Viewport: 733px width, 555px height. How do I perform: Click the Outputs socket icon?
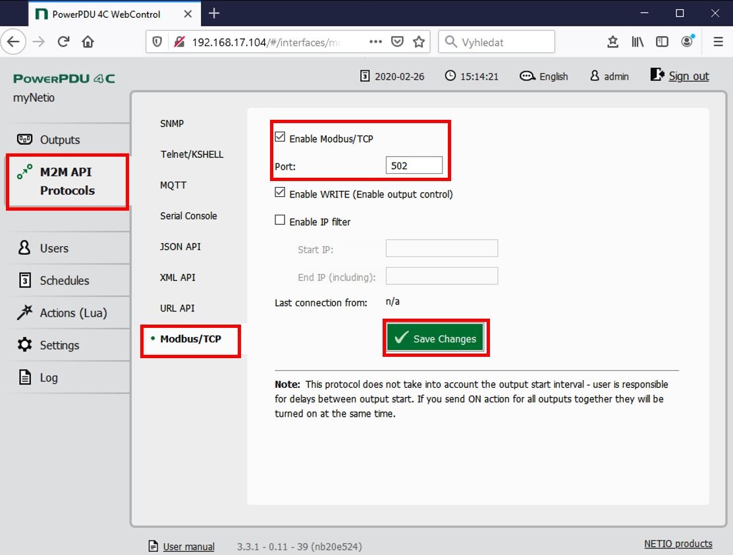click(25, 139)
